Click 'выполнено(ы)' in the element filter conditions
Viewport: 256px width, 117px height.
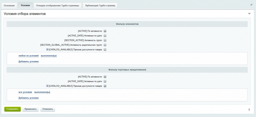tap(48, 56)
